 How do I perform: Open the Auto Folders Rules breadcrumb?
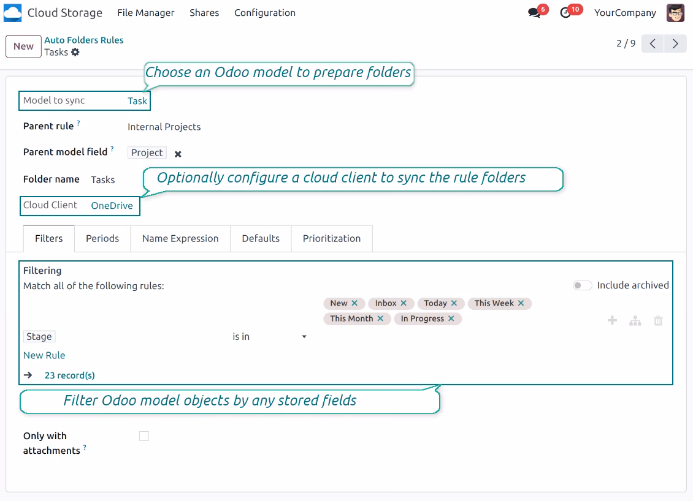(84, 40)
